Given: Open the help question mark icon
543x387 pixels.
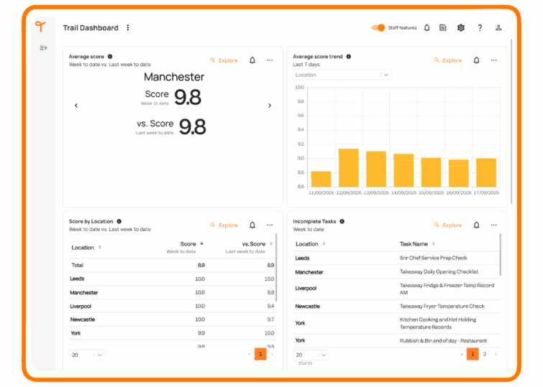Looking at the screenshot, I should click(x=480, y=28).
